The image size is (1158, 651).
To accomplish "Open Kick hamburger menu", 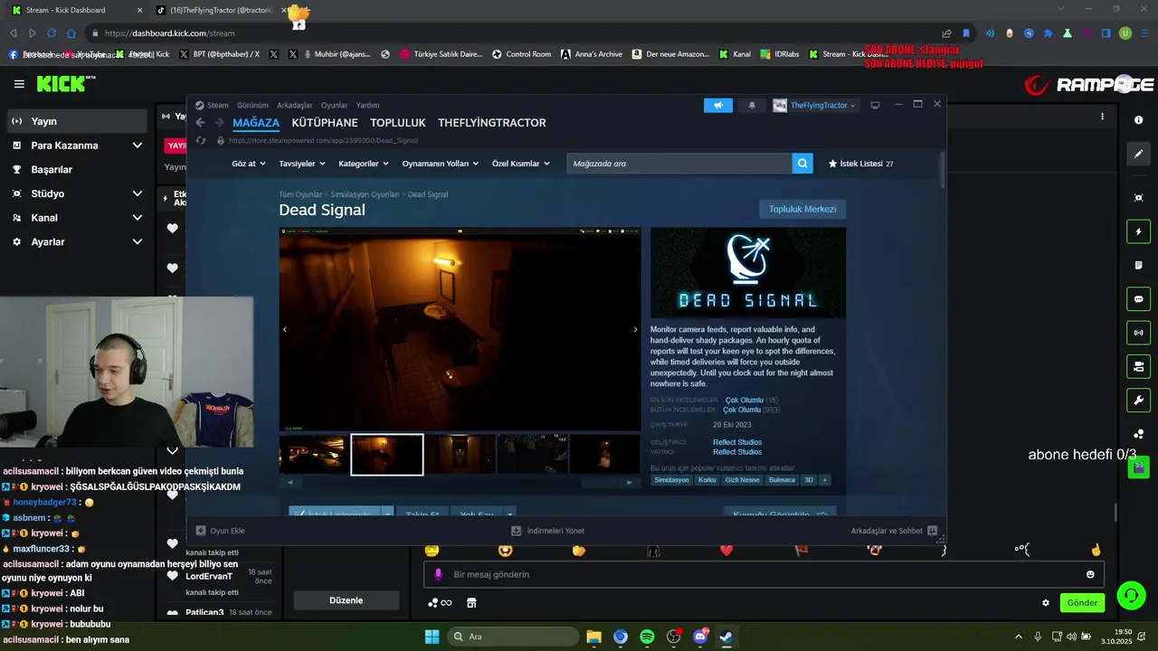I will (19, 84).
